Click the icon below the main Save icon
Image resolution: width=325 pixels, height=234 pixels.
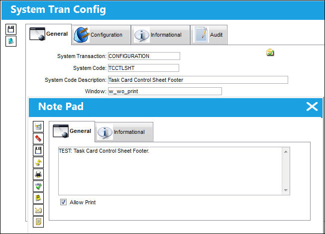(11, 41)
